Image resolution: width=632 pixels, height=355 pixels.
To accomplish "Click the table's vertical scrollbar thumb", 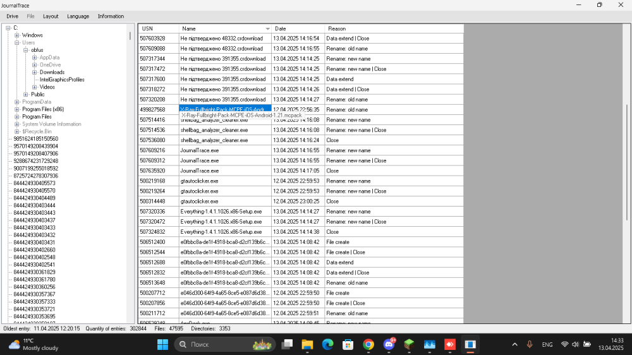I will (627, 162).
